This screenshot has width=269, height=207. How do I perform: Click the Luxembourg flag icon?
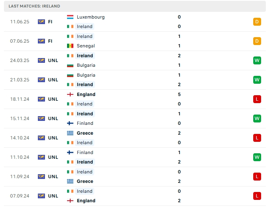[x=70, y=17]
